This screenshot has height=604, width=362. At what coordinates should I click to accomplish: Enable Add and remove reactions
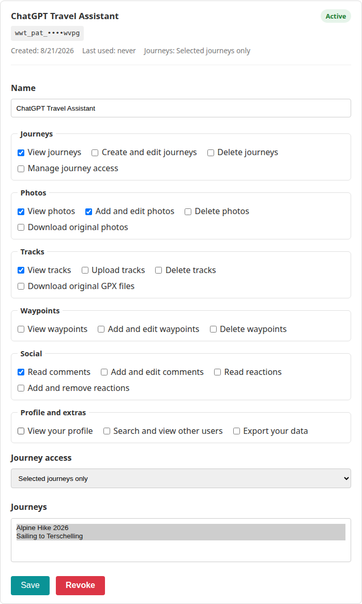pos(21,388)
